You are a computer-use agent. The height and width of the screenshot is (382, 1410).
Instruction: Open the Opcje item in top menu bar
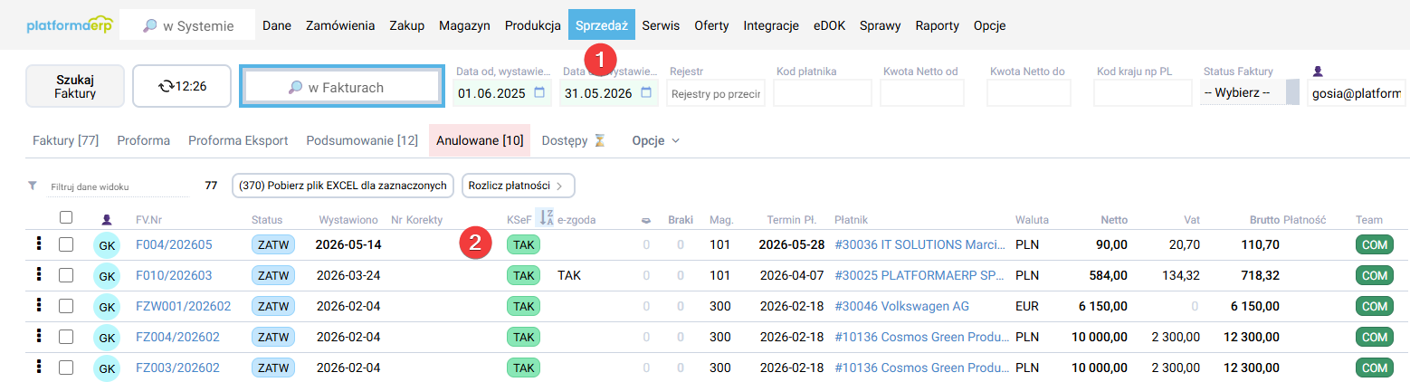point(989,25)
